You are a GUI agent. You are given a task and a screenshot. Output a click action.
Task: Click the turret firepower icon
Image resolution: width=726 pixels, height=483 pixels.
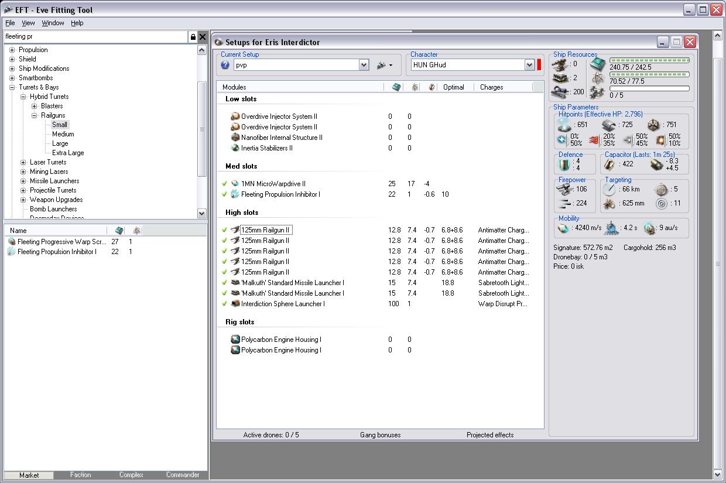[x=565, y=189]
